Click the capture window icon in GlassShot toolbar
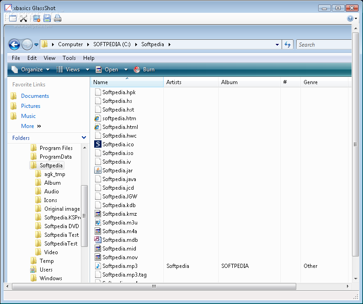 [x=13, y=18]
